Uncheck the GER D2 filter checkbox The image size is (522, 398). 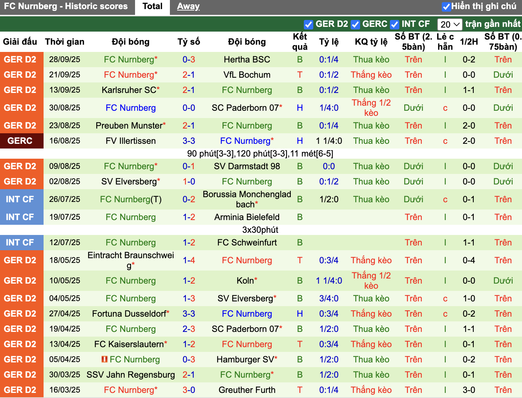[x=309, y=24]
